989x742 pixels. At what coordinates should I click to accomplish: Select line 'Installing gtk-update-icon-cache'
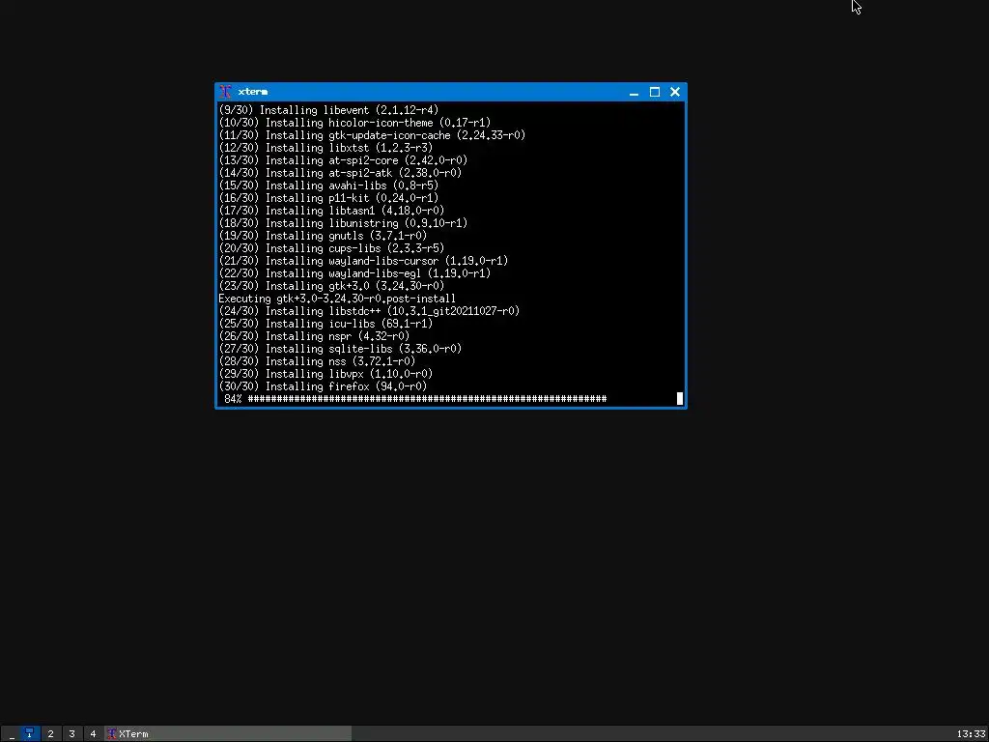[x=372, y=135]
